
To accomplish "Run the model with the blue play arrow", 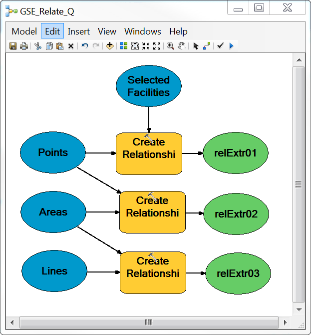I will 232,46.
